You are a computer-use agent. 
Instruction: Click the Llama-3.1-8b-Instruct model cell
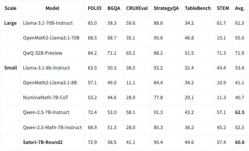click(x=46, y=68)
